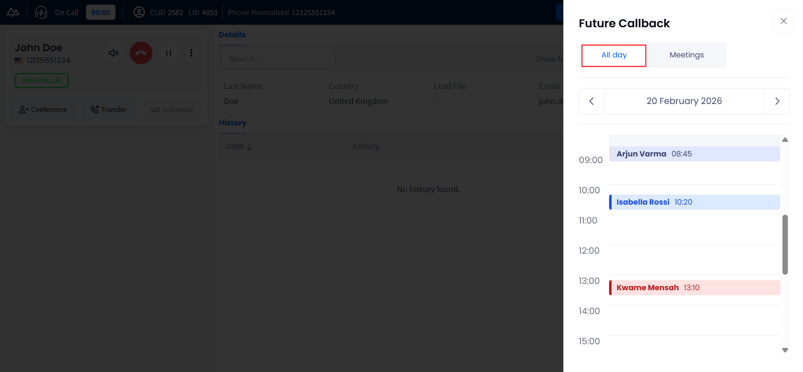Viewport: 803px width, 372px height.
Task: Transfer the call using the Transfer icon
Action: tap(108, 109)
